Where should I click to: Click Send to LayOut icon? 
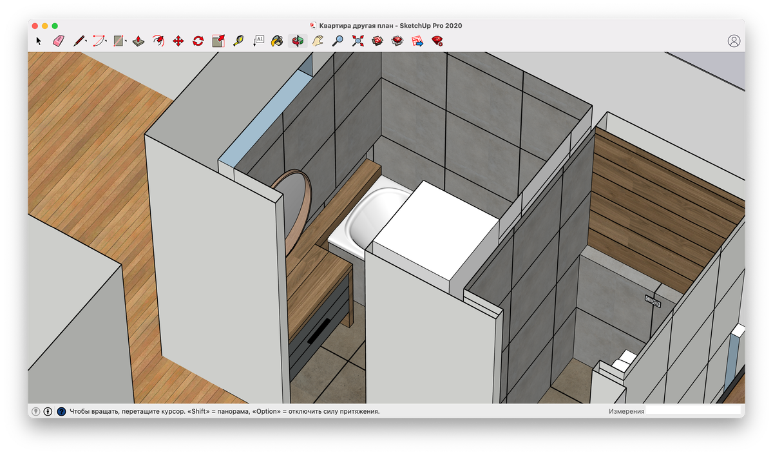coord(417,41)
